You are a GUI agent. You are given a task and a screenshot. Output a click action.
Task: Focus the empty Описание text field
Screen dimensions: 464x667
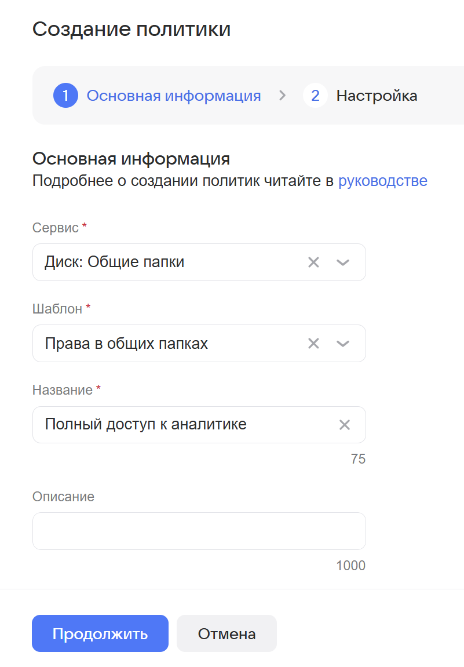pyautogui.click(x=199, y=531)
